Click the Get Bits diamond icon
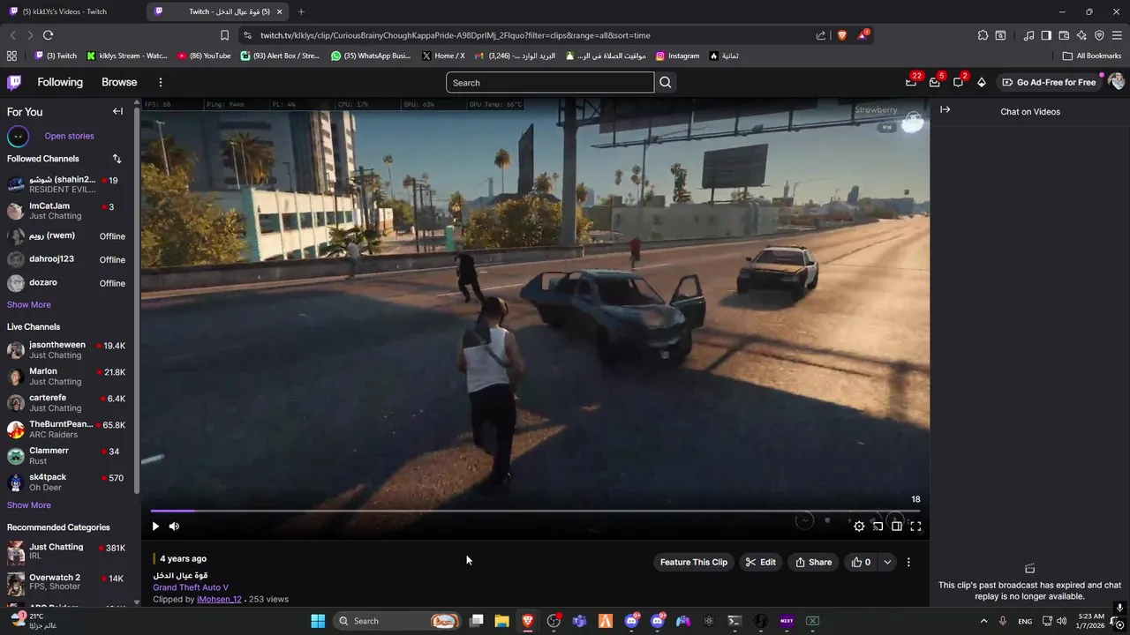 point(982,82)
